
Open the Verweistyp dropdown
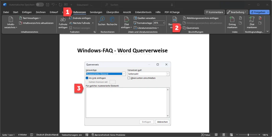pos(124,74)
